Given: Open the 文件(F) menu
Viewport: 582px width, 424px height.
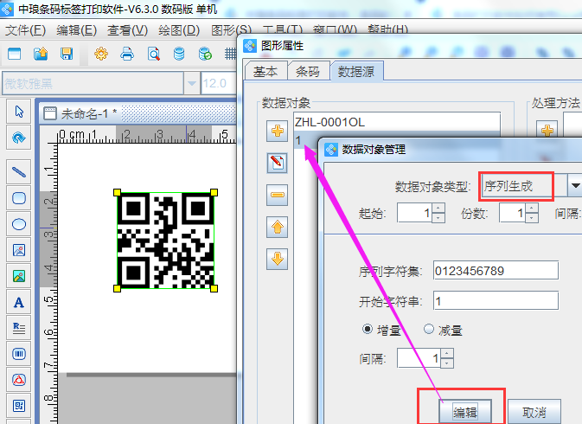Looking at the screenshot, I should 25,29.
